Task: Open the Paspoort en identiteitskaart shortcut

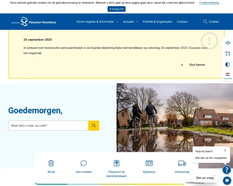Action: point(116,168)
